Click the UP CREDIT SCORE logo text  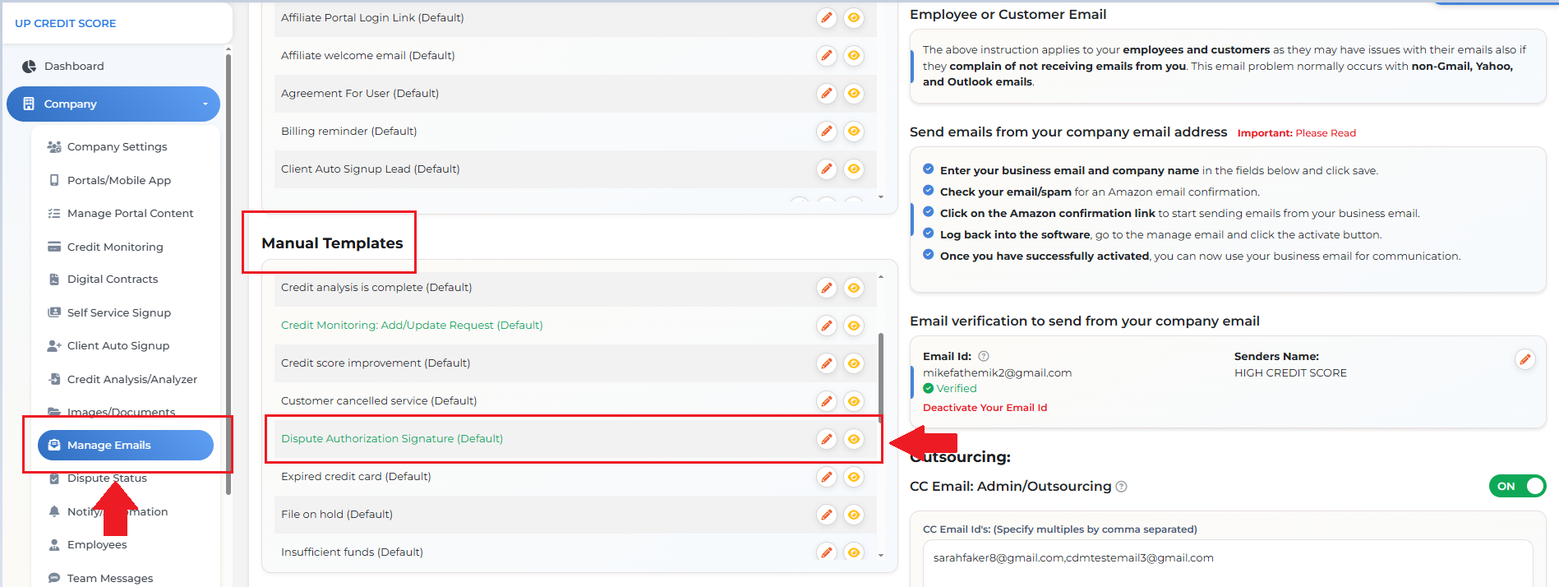tap(66, 23)
